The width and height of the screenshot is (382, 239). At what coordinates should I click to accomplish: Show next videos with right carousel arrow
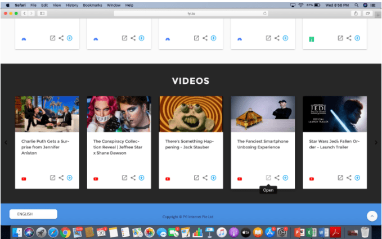point(376,142)
